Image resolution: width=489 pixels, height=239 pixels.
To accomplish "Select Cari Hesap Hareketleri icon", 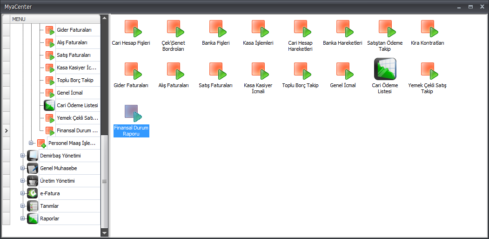I will (x=303, y=29).
